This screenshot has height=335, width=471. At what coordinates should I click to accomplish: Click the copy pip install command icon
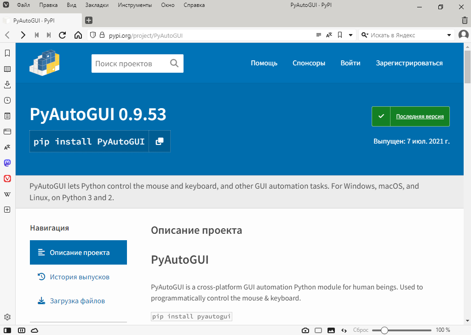tap(160, 141)
